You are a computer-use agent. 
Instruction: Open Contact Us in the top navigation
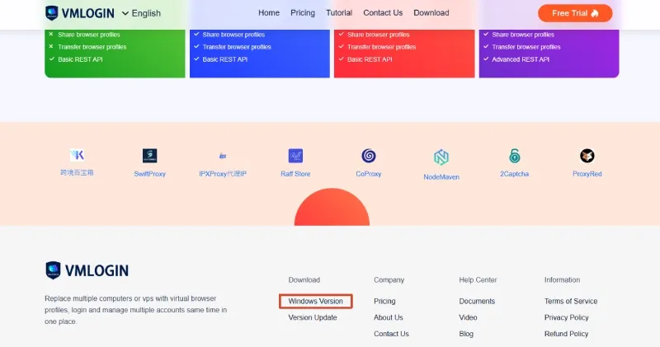[383, 12]
